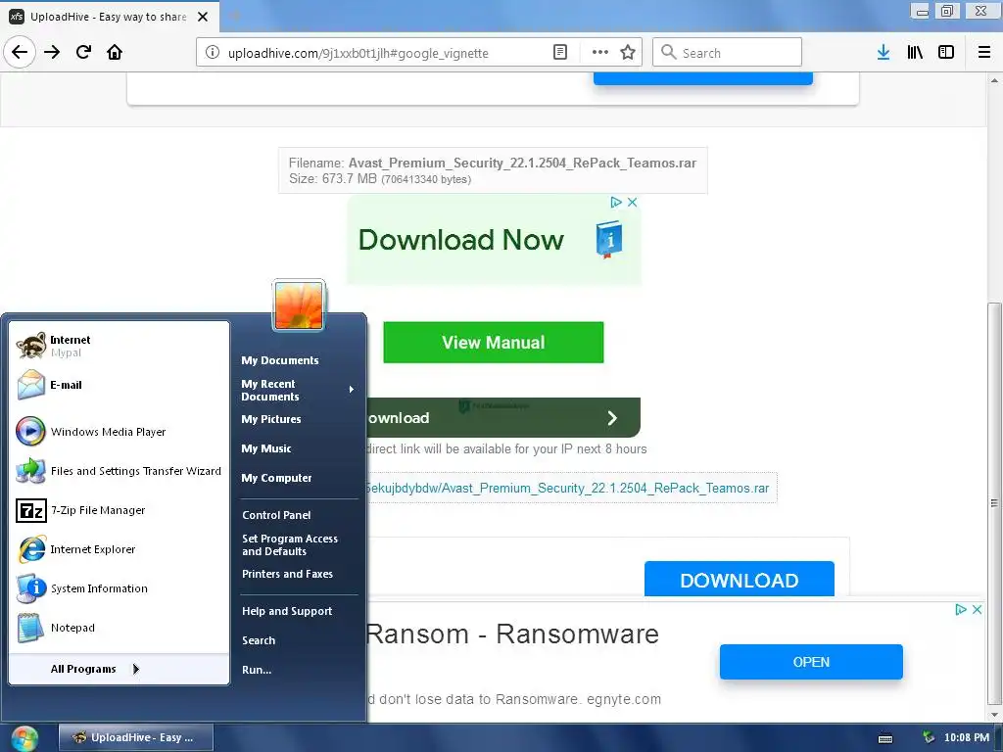This screenshot has width=1003, height=752.
Task: Click the blue DOWNLOAD button
Action: [x=739, y=579]
